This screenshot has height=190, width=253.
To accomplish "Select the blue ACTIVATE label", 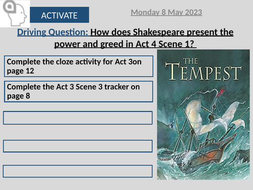I will pos(59,15).
